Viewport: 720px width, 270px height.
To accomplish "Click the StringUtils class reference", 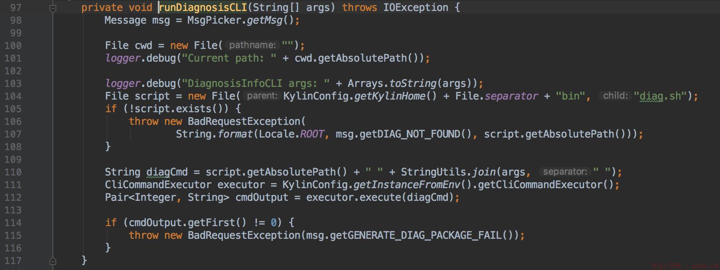I will pos(433,172).
